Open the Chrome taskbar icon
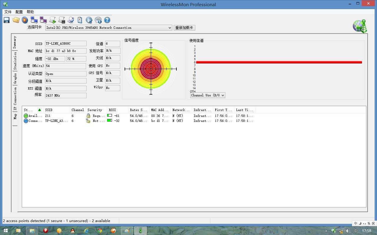The width and height of the screenshot is (377, 235). 100,231
